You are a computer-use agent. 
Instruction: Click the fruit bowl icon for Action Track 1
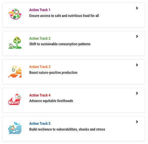(x=15, y=14)
